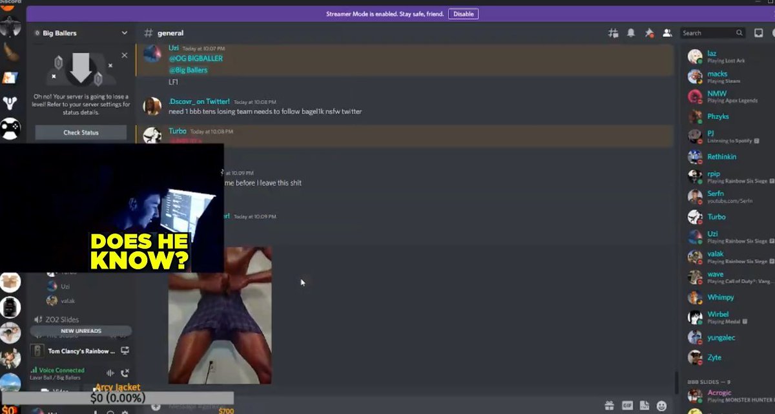Open the dark bird server icon

10,27
